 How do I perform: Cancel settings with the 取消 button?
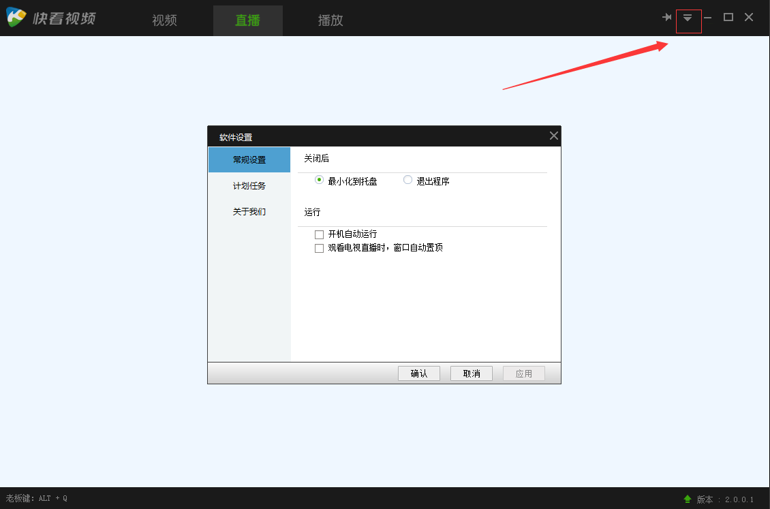(471, 373)
